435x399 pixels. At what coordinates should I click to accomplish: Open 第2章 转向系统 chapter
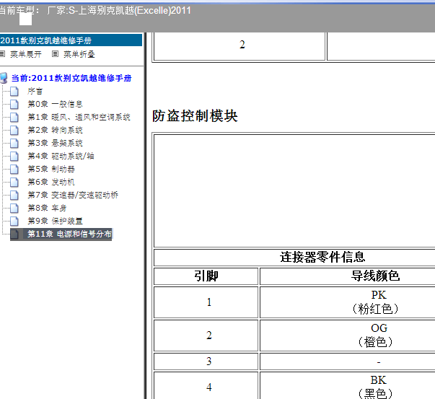click(55, 130)
